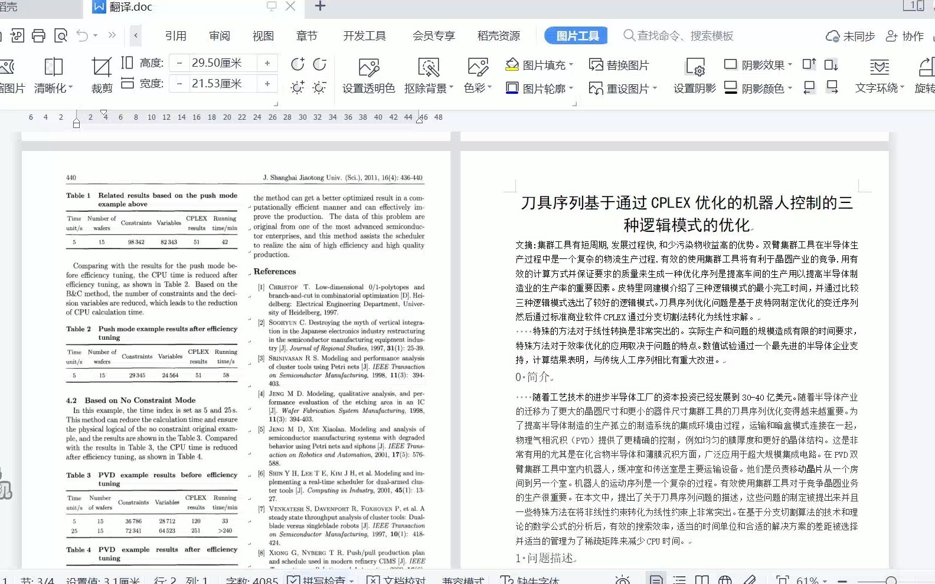This screenshot has height=584, width=935.
Task: Open the 章节 chapter tab
Action: 307,36
